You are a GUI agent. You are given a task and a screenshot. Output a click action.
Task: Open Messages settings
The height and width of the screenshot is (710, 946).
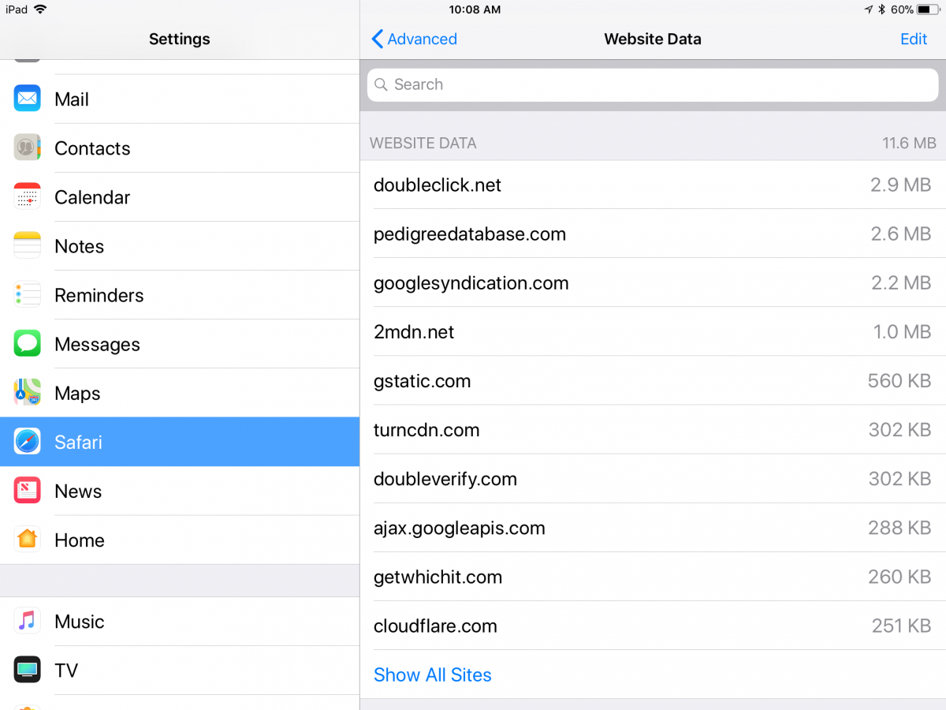(180, 344)
